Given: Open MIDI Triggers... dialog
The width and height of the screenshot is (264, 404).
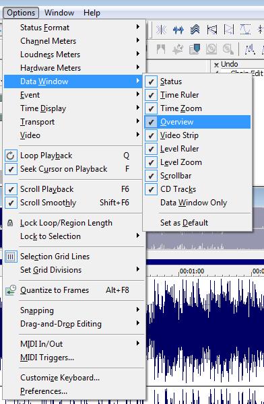Looking at the screenshot, I should pyautogui.click(x=73, y=358).
